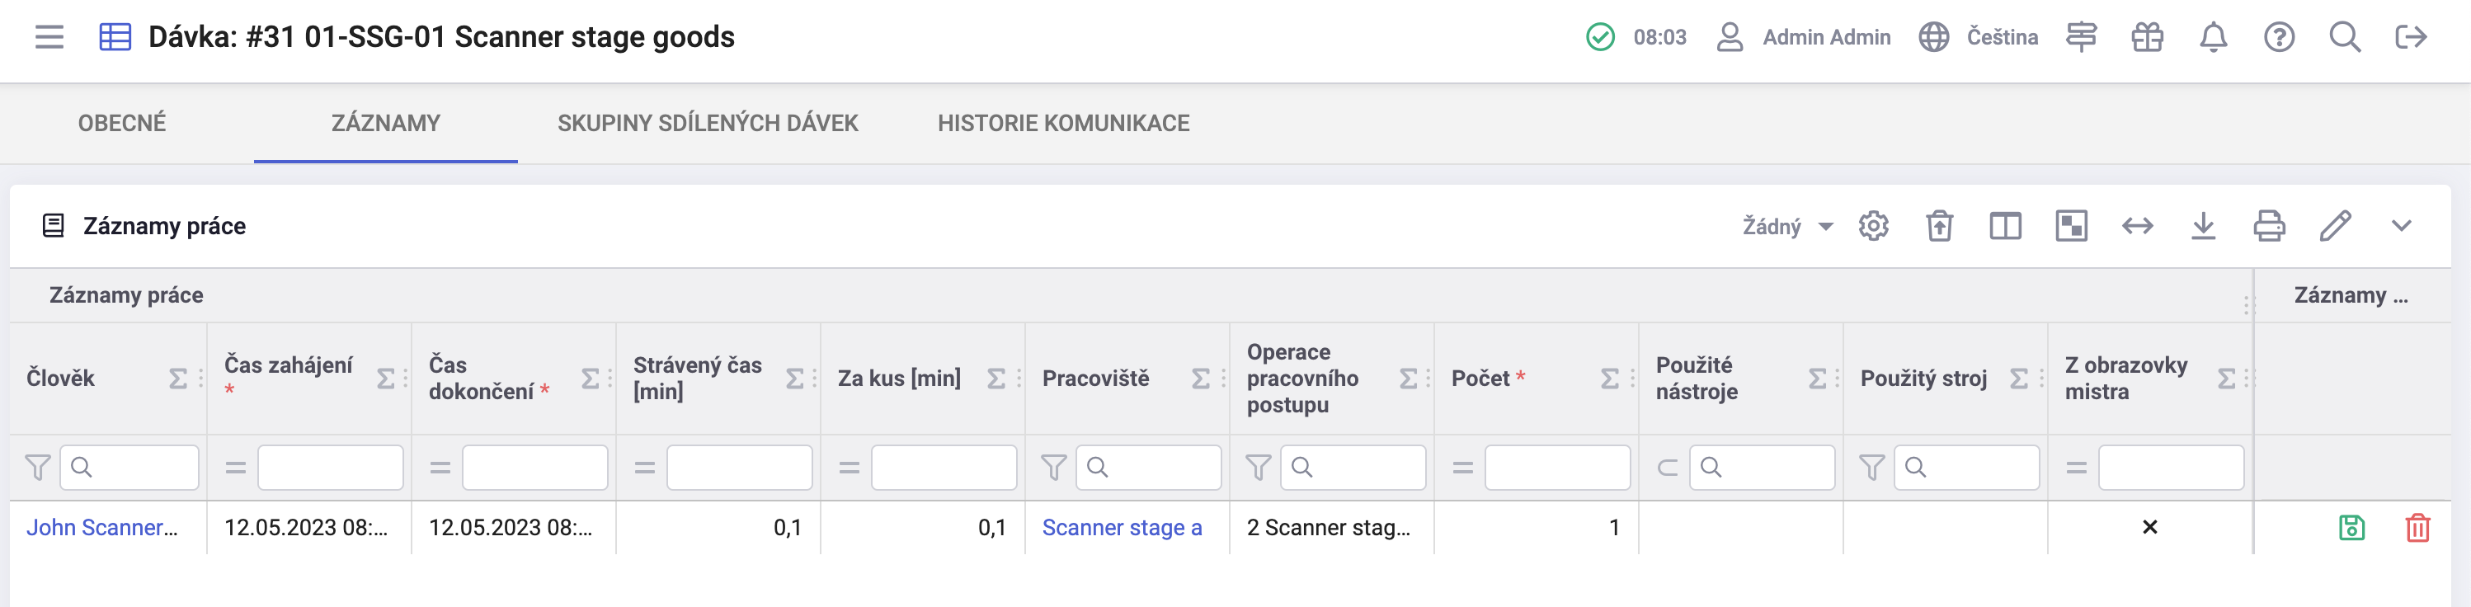
Task: Click sum icon in Čas zahájení column
Action: tap(386, 379)
